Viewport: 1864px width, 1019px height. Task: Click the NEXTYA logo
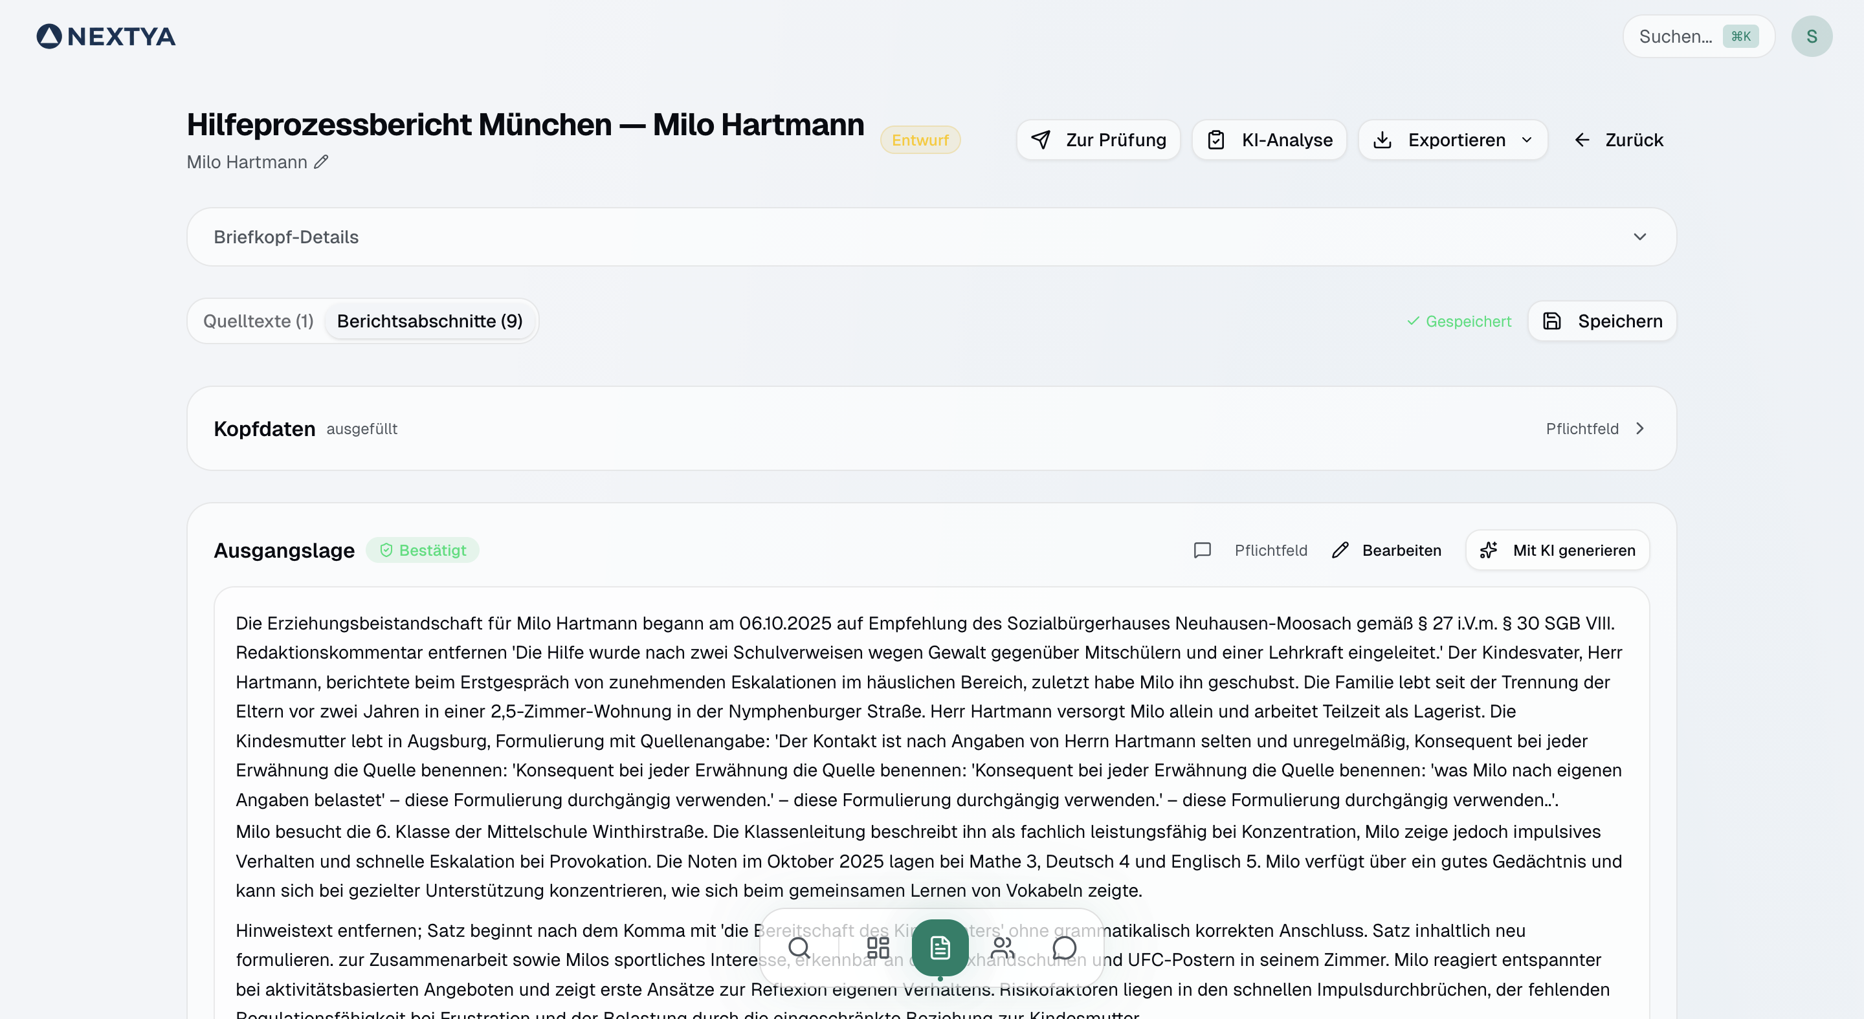tap(106, 36)
